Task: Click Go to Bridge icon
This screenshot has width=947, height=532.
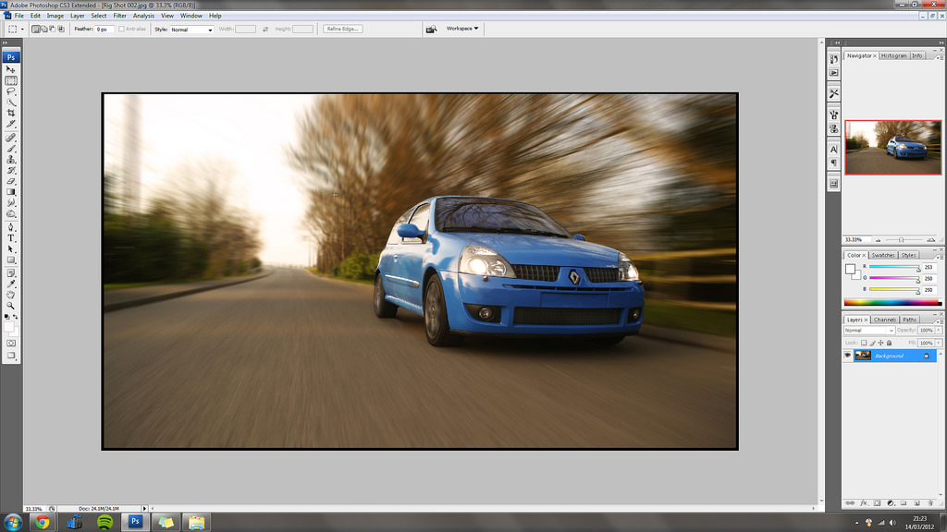Action: [432, 29]
